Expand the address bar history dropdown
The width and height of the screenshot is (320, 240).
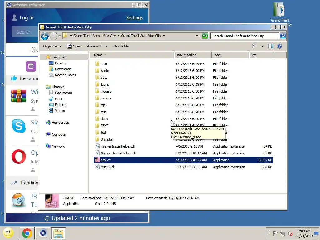coord(197,36)
